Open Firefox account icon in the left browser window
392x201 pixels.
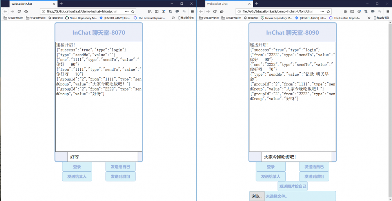click(x=163, y=11)
